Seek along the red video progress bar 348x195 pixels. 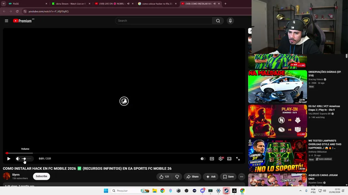tap(124, 153)
